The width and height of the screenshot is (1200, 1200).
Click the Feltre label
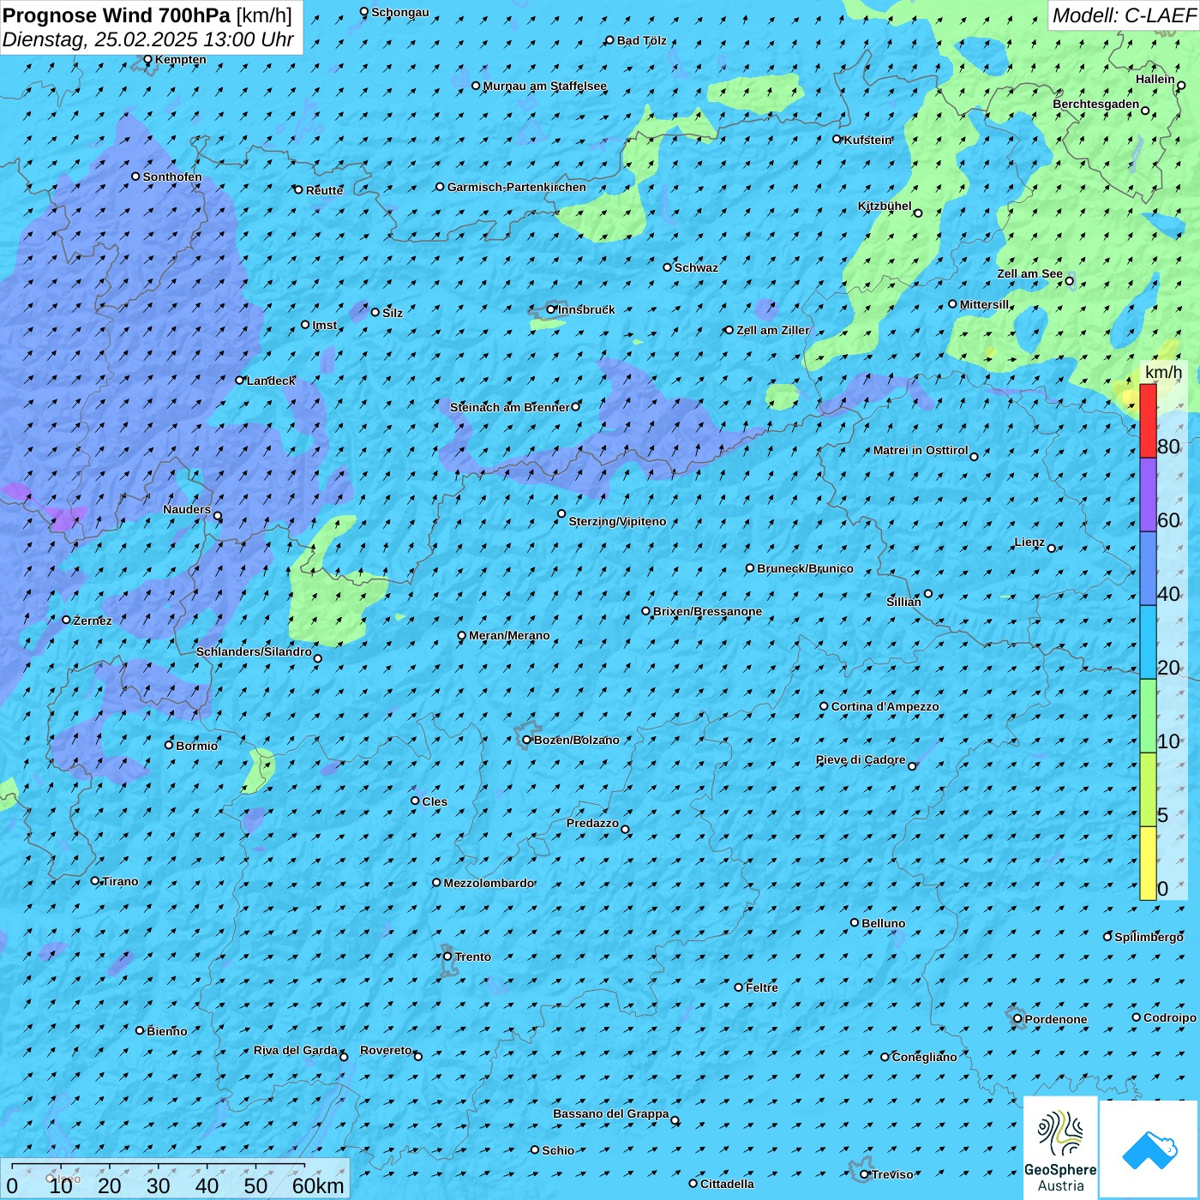762,987
